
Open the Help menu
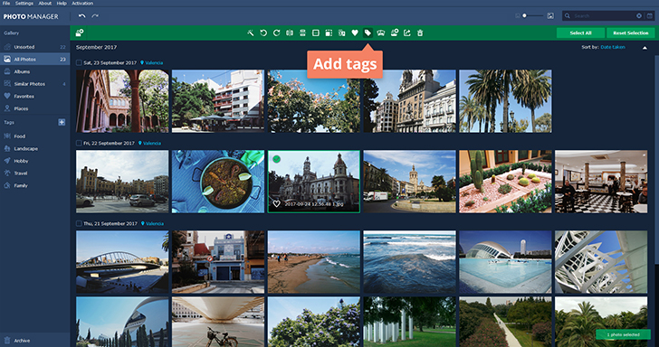click(x=62, y=4)
